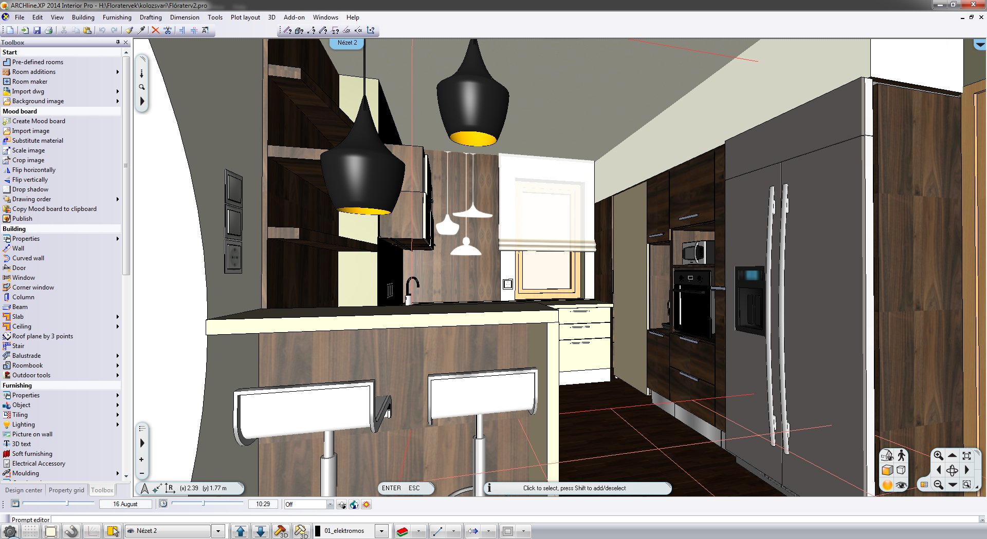The height and width of the screenshot is (539, 987).
Task: Click the blue up arrow floor icon
Action: 240,531
